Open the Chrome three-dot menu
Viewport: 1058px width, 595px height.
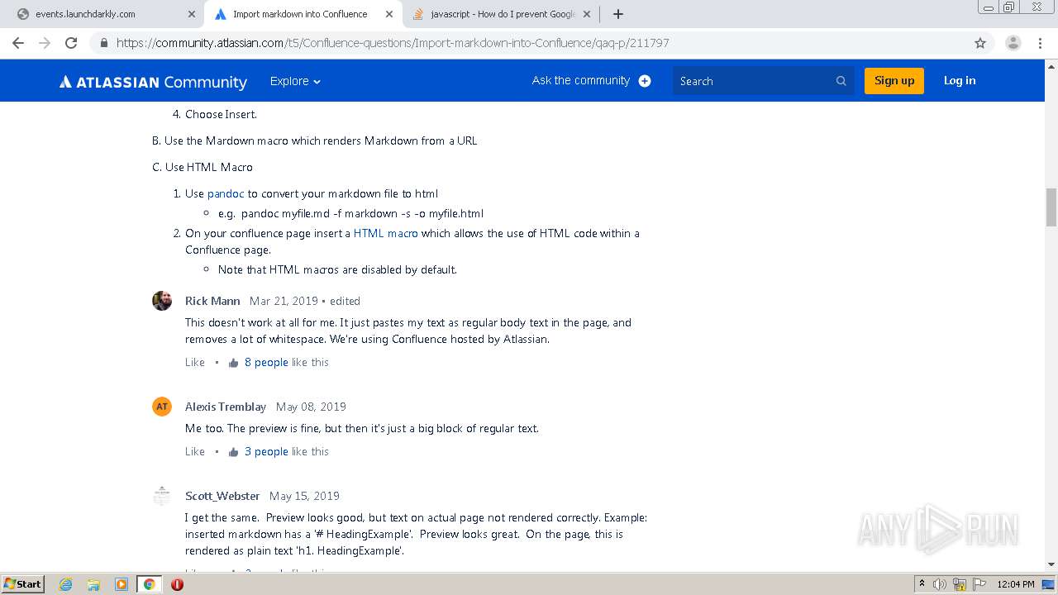pos(1040,43)
